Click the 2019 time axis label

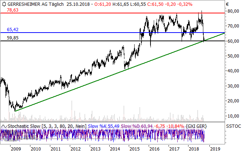[215, 149]
